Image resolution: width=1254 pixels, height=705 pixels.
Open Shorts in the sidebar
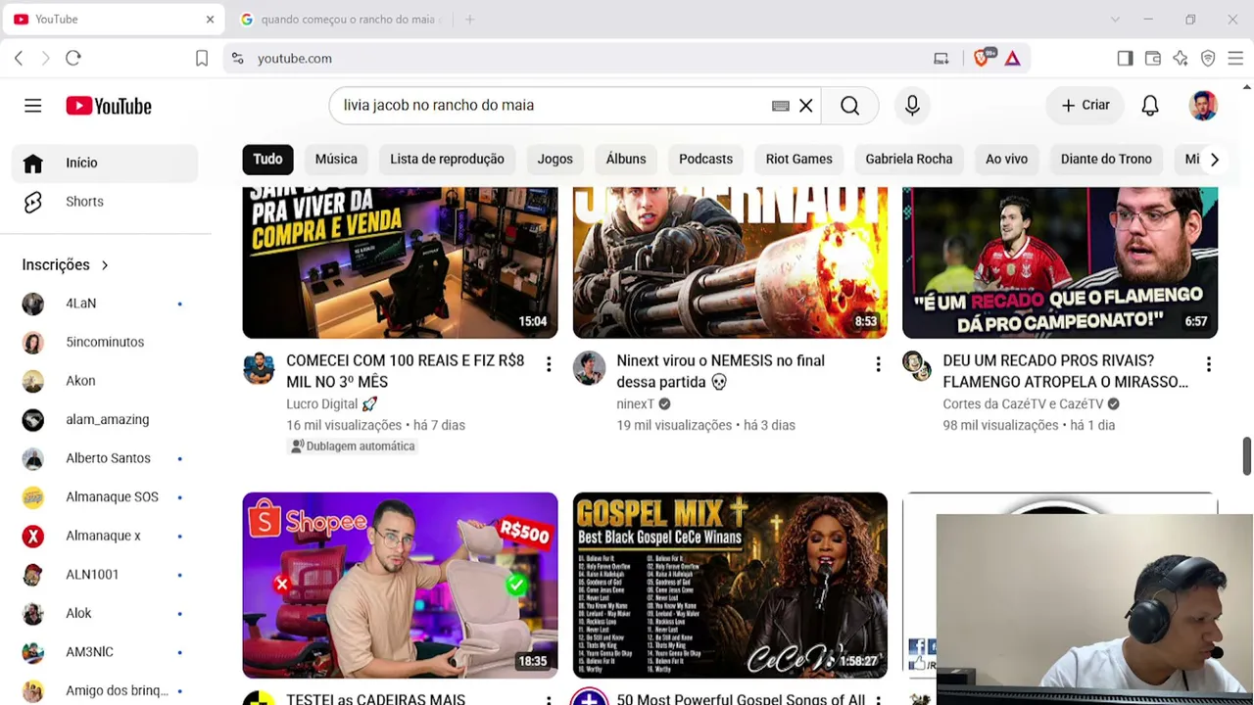click(x=105, y=202)
